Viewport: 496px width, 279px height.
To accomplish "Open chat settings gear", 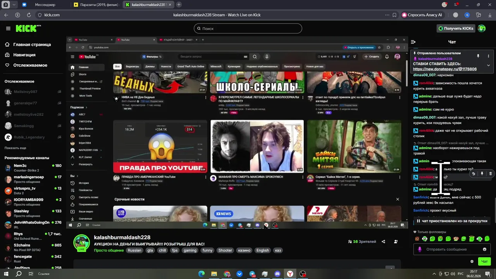I will (472, 262).
